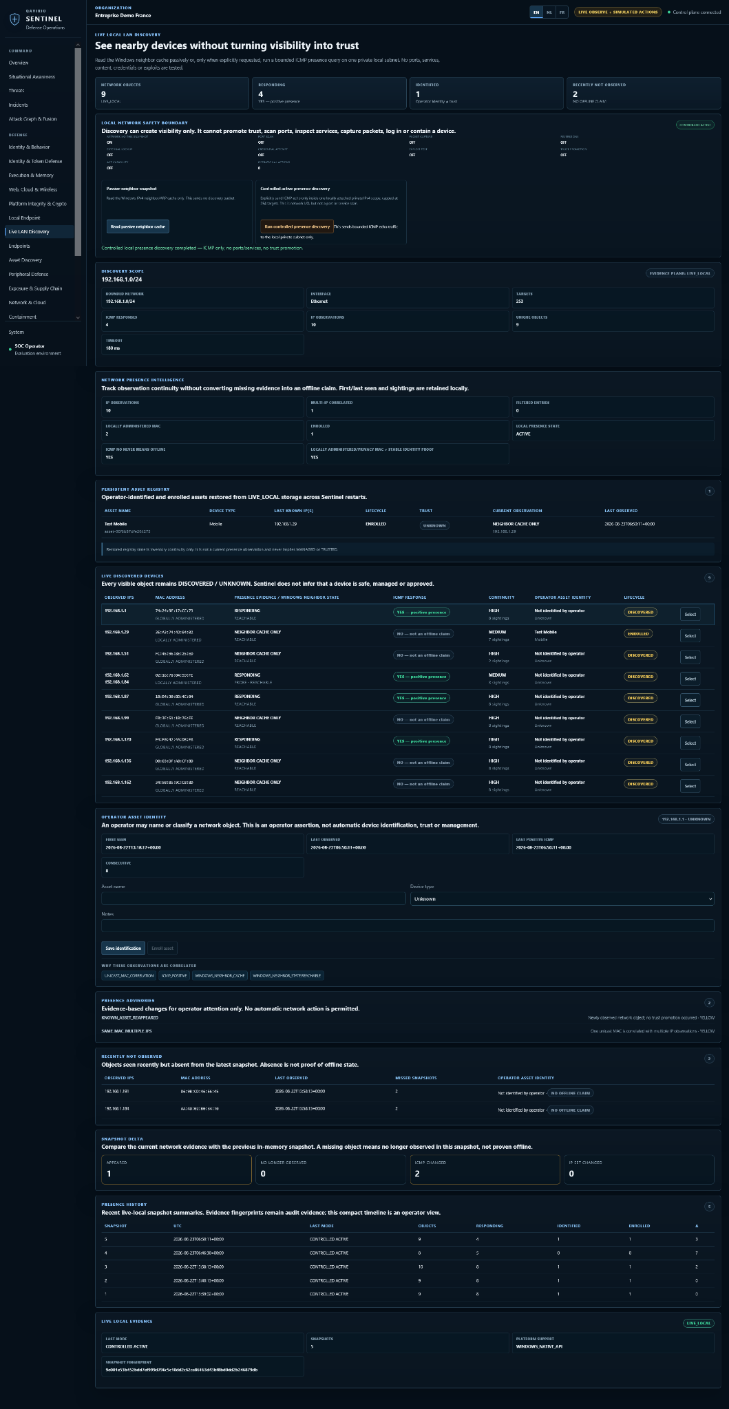729x1409 pixels.
Task: Open Exposure & Supply Chain
Action: [x=35, y=288]
